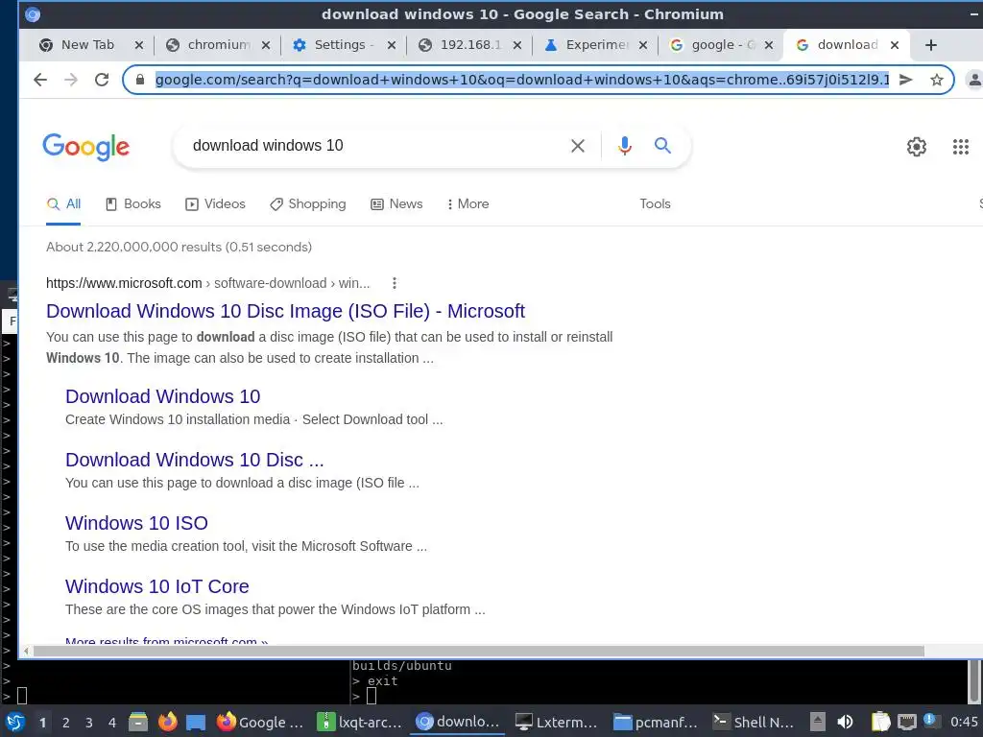The width and height of the screenshot is (983, 737).
Task: Filter results by News
Action: coord(396,204)
